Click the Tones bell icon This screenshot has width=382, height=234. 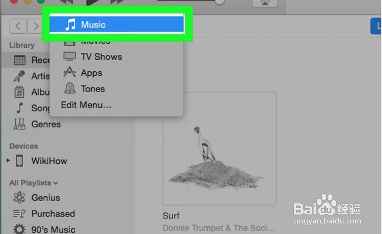tap(70, 88)
